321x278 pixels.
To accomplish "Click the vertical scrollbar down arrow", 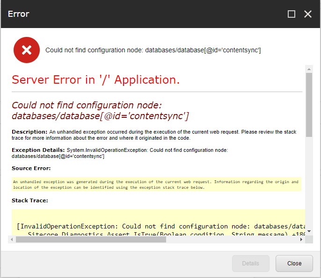I will pos(309,231).
